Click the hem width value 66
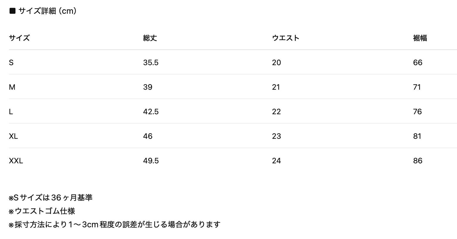 point(417,63)
